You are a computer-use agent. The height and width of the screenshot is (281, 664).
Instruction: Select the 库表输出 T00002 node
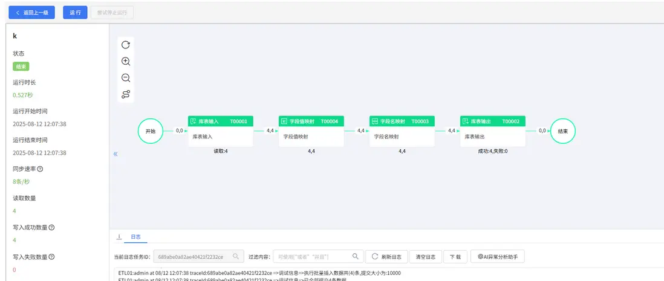pos(493,131)
